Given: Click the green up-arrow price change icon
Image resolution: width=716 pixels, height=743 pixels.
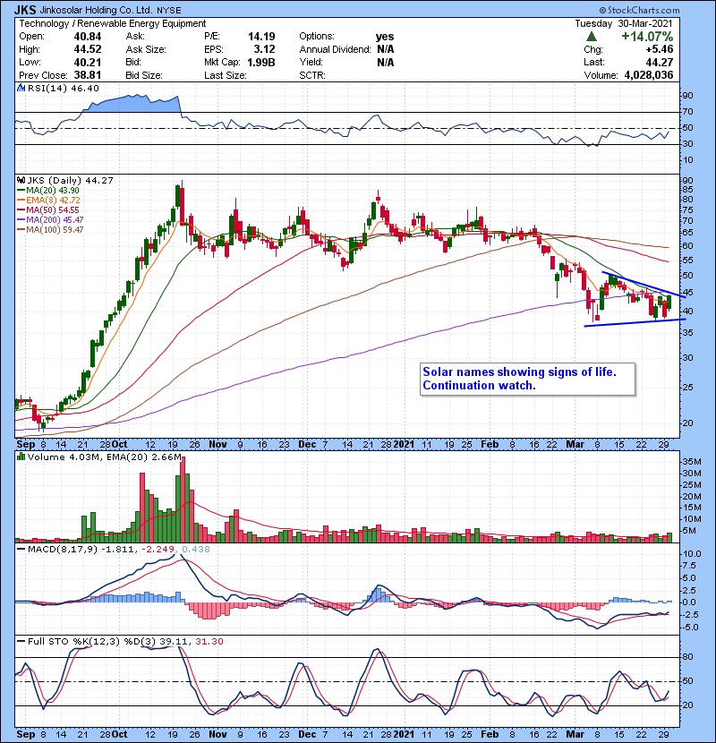Looking at the screenshot, I should tap(592, 36).
